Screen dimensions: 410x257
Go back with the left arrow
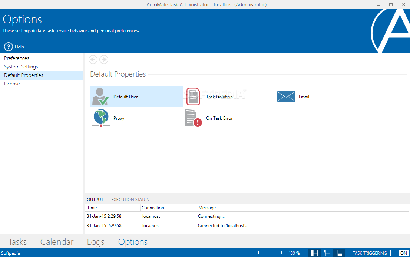click(93, 60)
